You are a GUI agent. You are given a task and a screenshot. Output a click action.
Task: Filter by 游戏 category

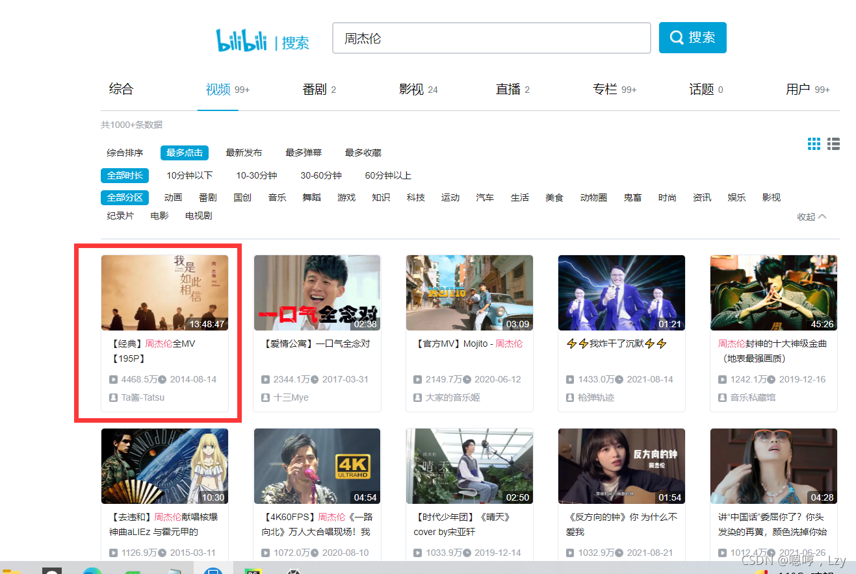click(346, 197)
